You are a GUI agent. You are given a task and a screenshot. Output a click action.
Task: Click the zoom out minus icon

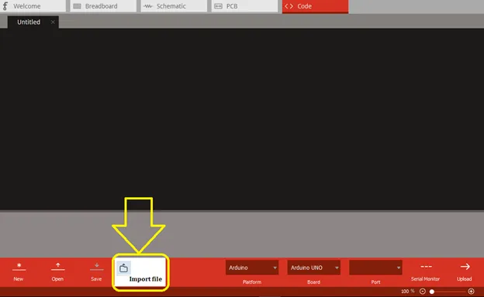[423, 292]
